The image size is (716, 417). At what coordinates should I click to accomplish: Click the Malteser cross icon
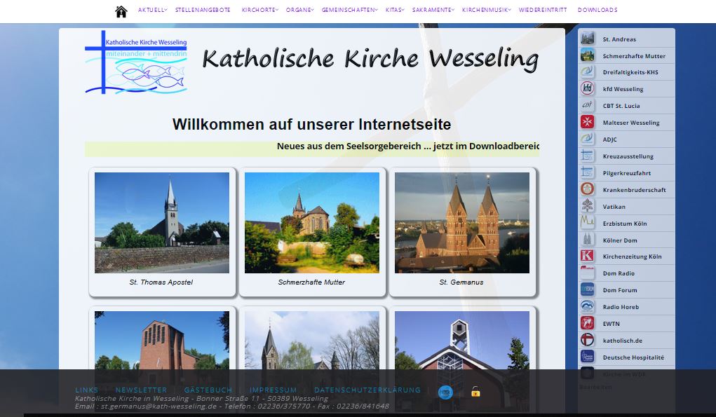(x=587, y=122)
